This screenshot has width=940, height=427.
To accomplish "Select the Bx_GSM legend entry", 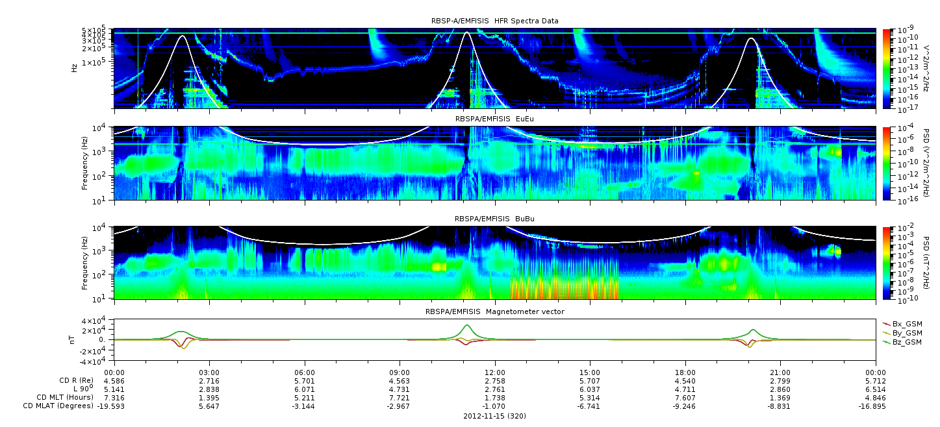I will 902,323.
